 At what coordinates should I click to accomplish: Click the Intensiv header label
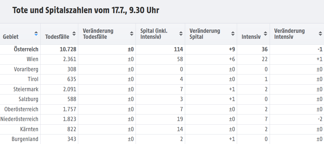[251, 37]
